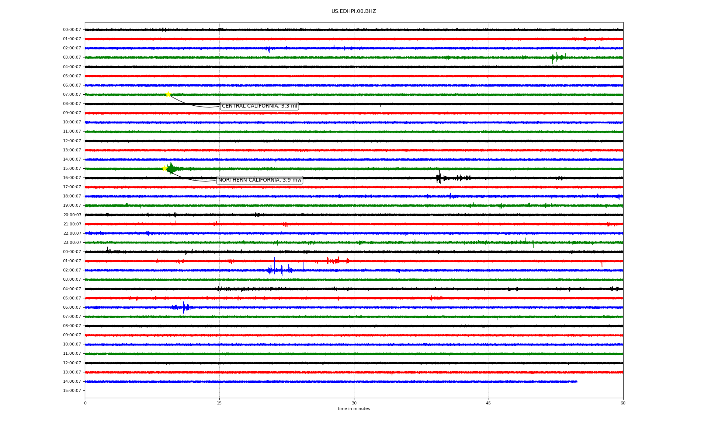
Task: Click the yellow star at 15:00:07 trace
Action: 165,168
